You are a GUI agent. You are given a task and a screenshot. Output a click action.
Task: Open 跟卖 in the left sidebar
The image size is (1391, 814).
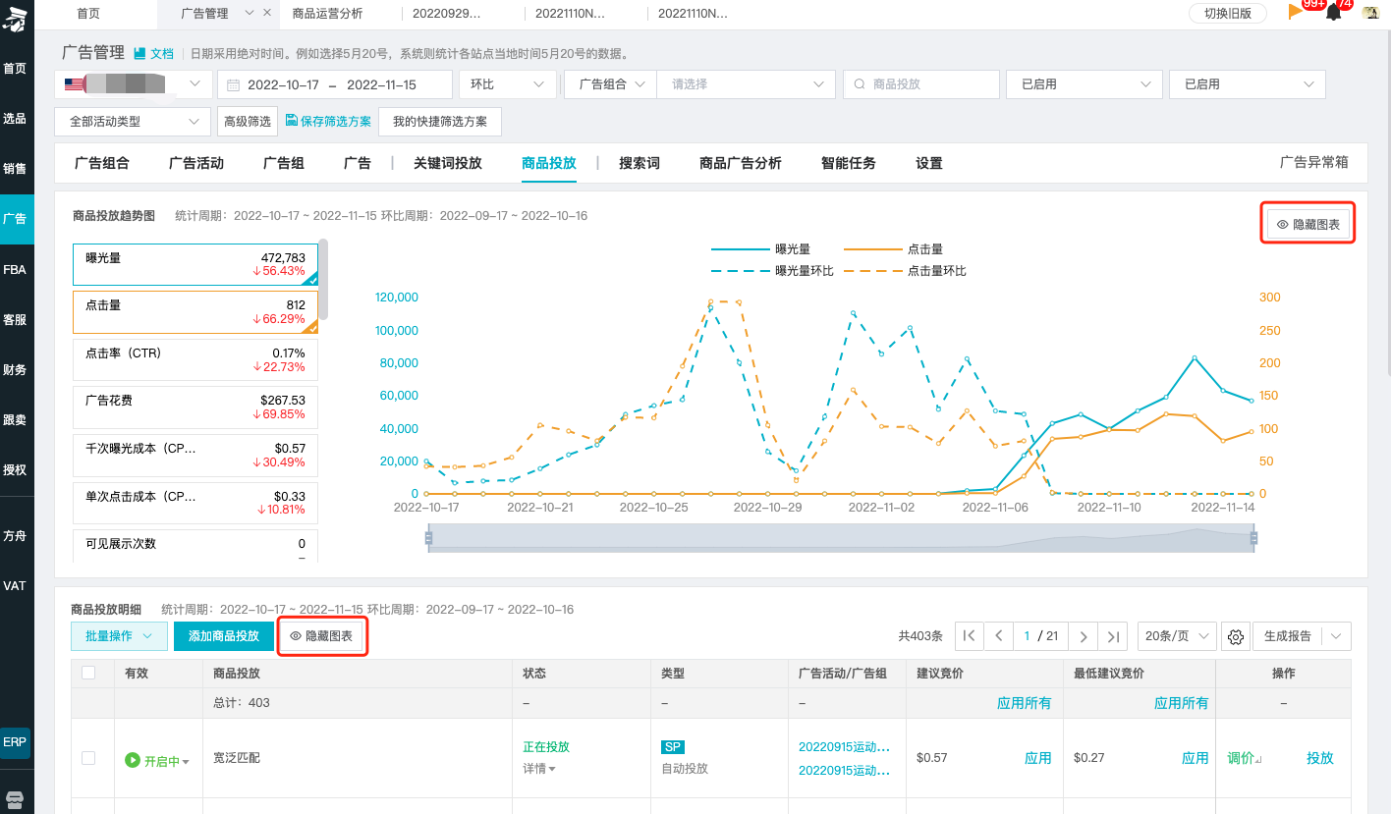(x=15, y=419)
